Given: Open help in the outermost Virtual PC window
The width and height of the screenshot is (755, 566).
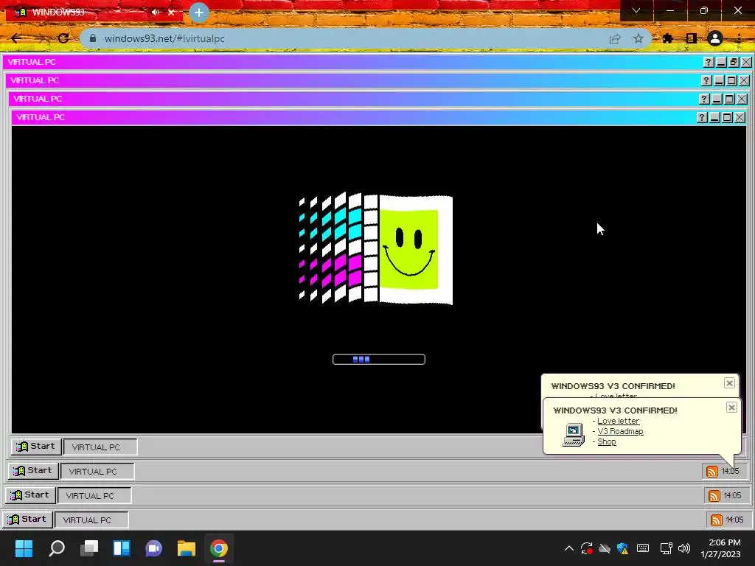Looking at the screenshot, I should point(709,62).
